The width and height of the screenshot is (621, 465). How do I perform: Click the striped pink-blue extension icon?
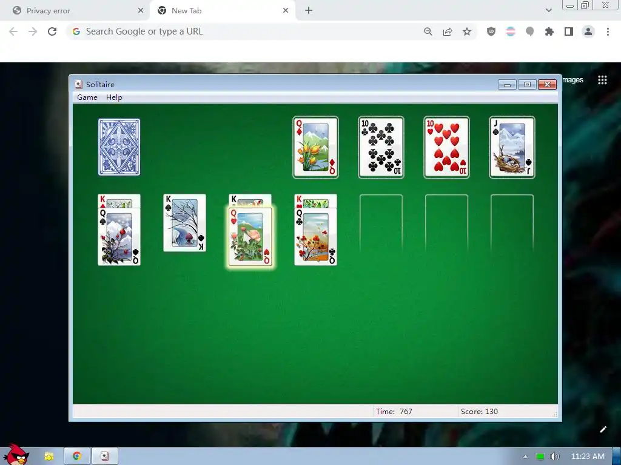511,31
